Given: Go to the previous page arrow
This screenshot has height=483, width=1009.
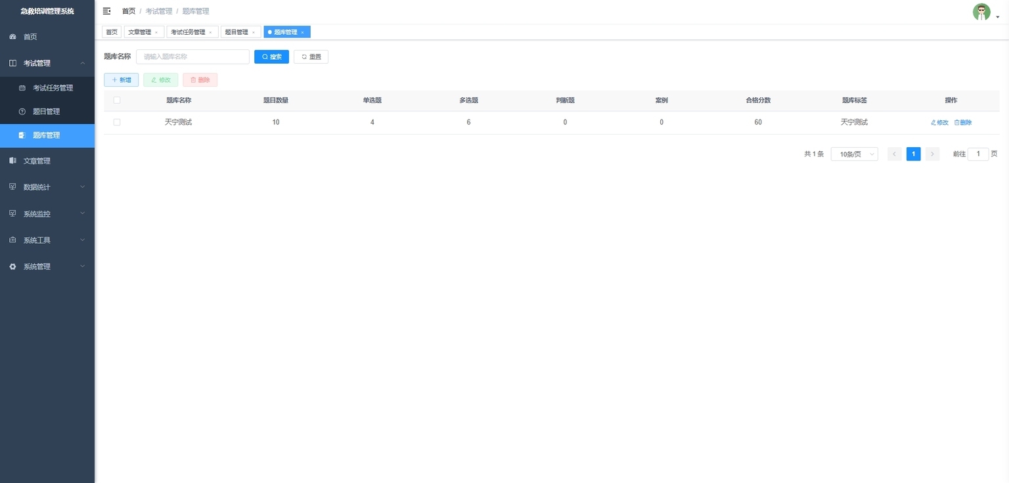Looking at the screenshot, I should point(894,154).
